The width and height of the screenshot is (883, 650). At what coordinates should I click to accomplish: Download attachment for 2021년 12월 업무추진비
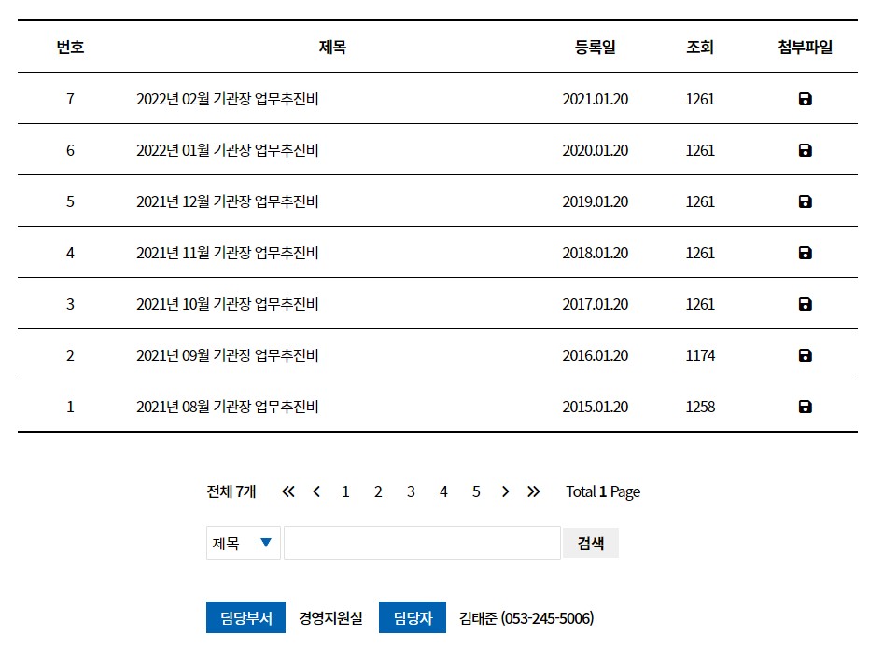[x=806, y=201]
